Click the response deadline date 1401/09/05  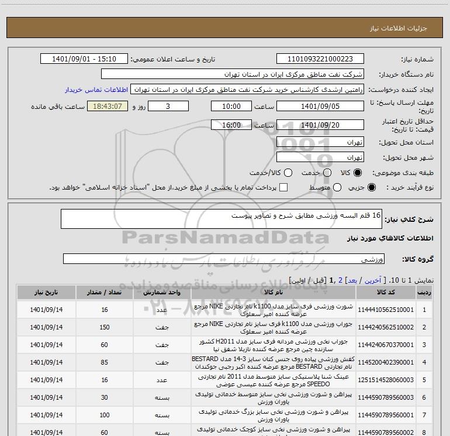point(320,106)
